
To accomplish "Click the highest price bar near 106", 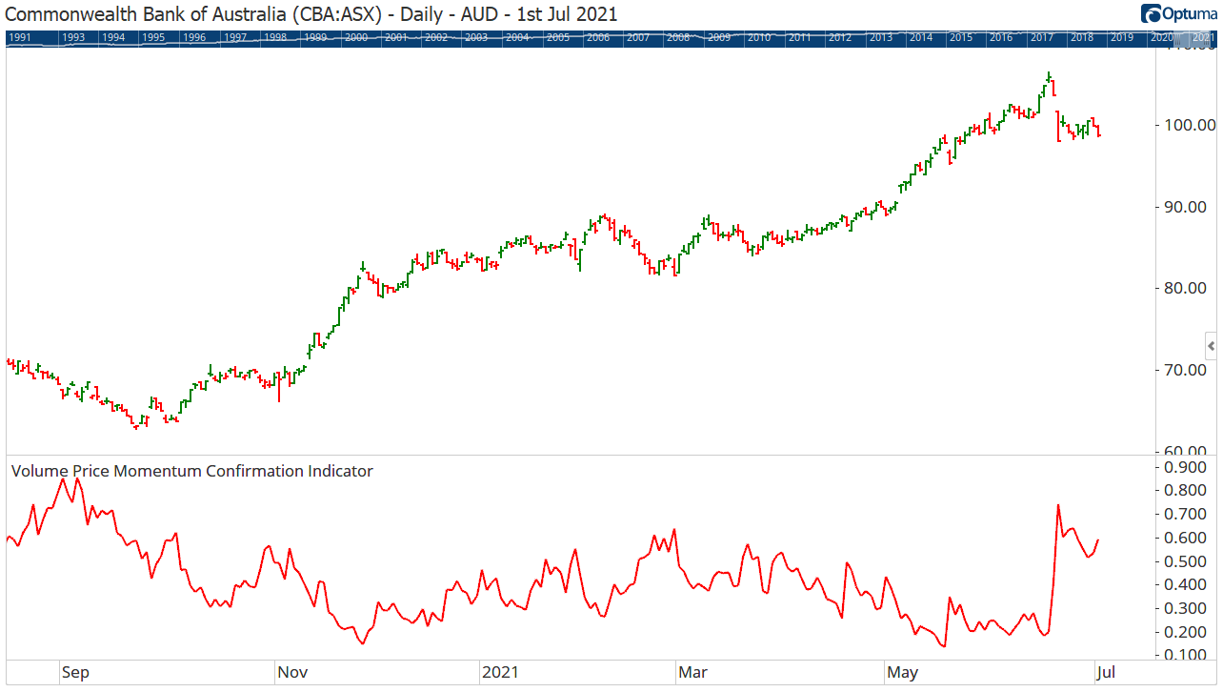I will tap(1049, 76).
